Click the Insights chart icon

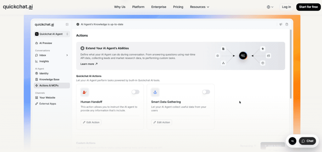(x=36, y=61)
